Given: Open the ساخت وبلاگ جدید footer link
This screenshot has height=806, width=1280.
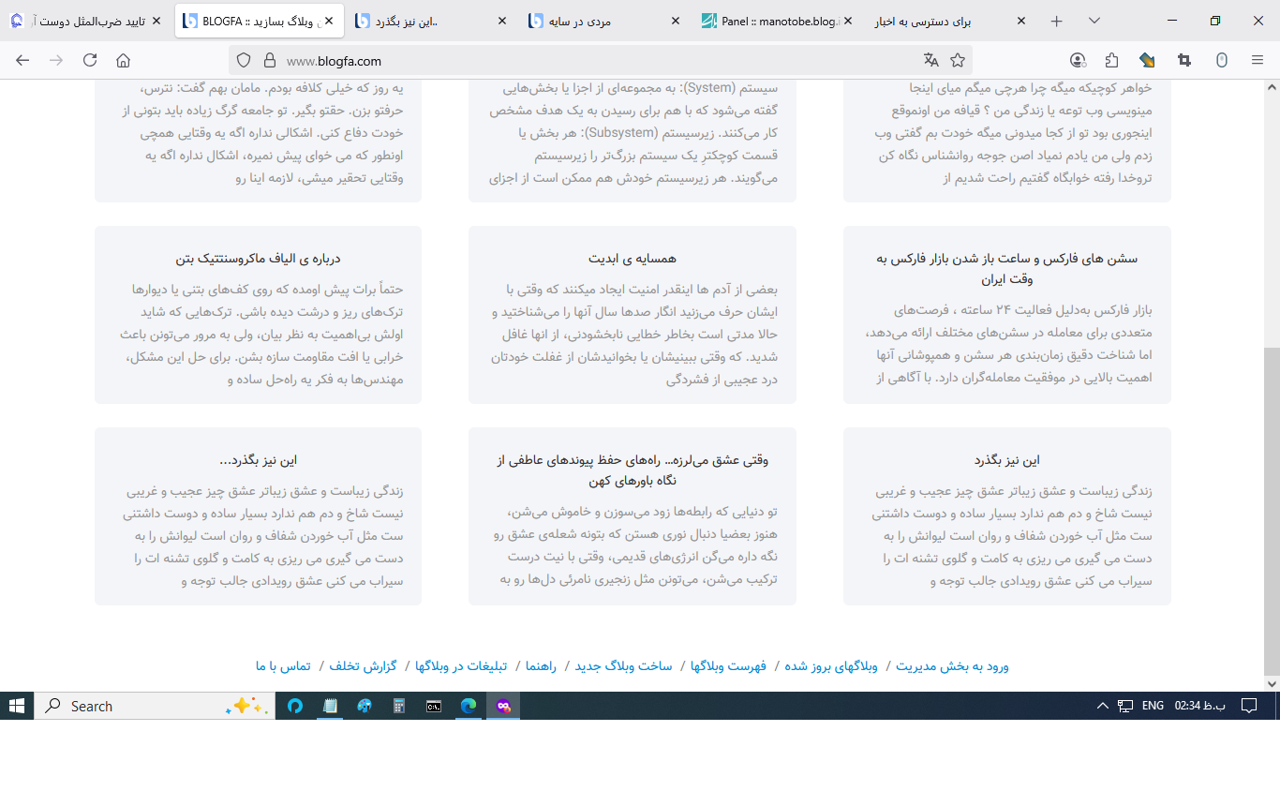Looking at the screenshot, I should [636, 666].
